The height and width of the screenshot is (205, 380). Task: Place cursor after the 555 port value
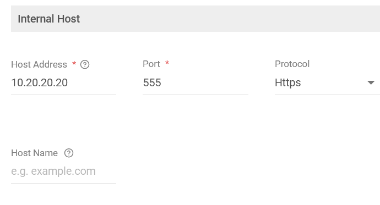tap(162, 82)
